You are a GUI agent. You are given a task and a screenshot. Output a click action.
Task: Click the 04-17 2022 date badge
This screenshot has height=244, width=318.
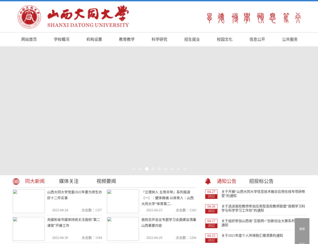click(211, 224)
